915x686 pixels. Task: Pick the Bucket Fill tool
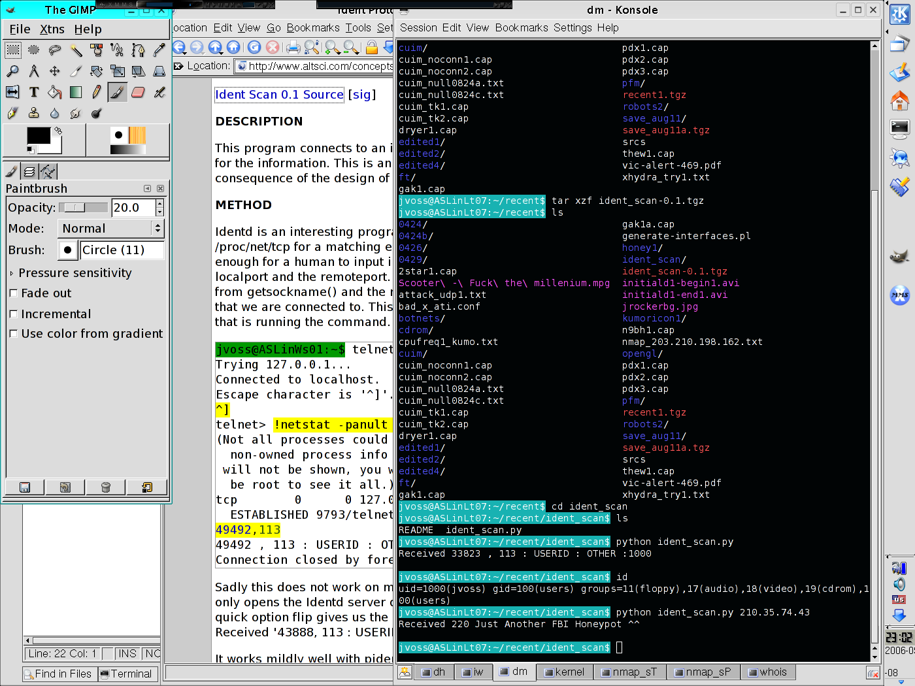(x=55, y=92)
